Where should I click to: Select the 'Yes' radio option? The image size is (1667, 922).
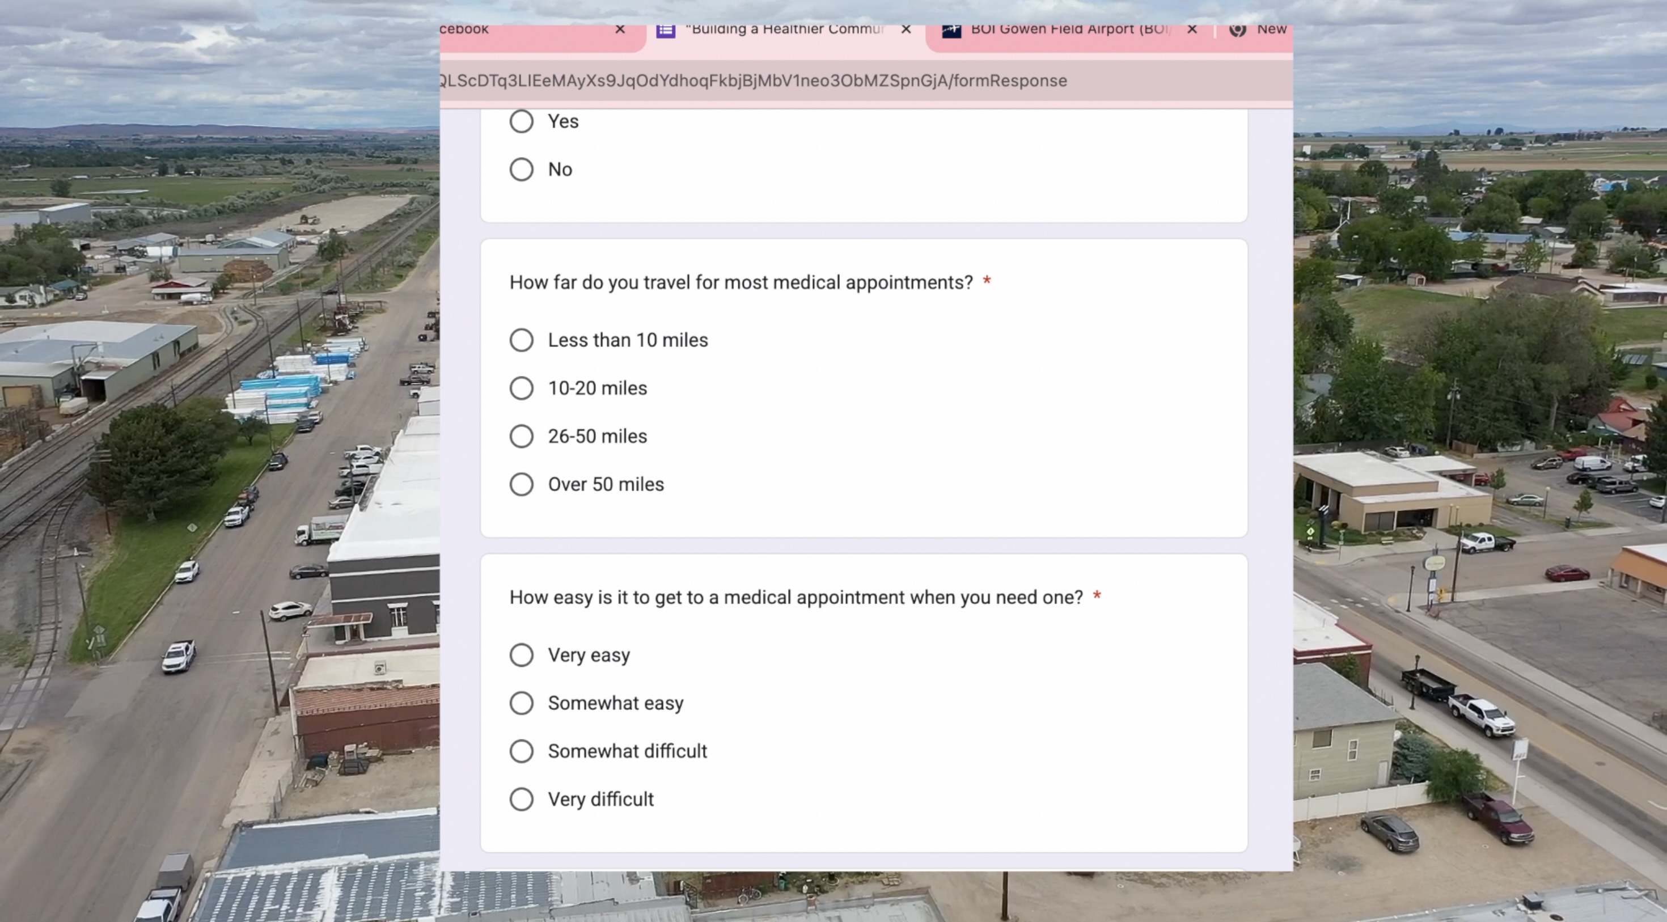point(521,121)
